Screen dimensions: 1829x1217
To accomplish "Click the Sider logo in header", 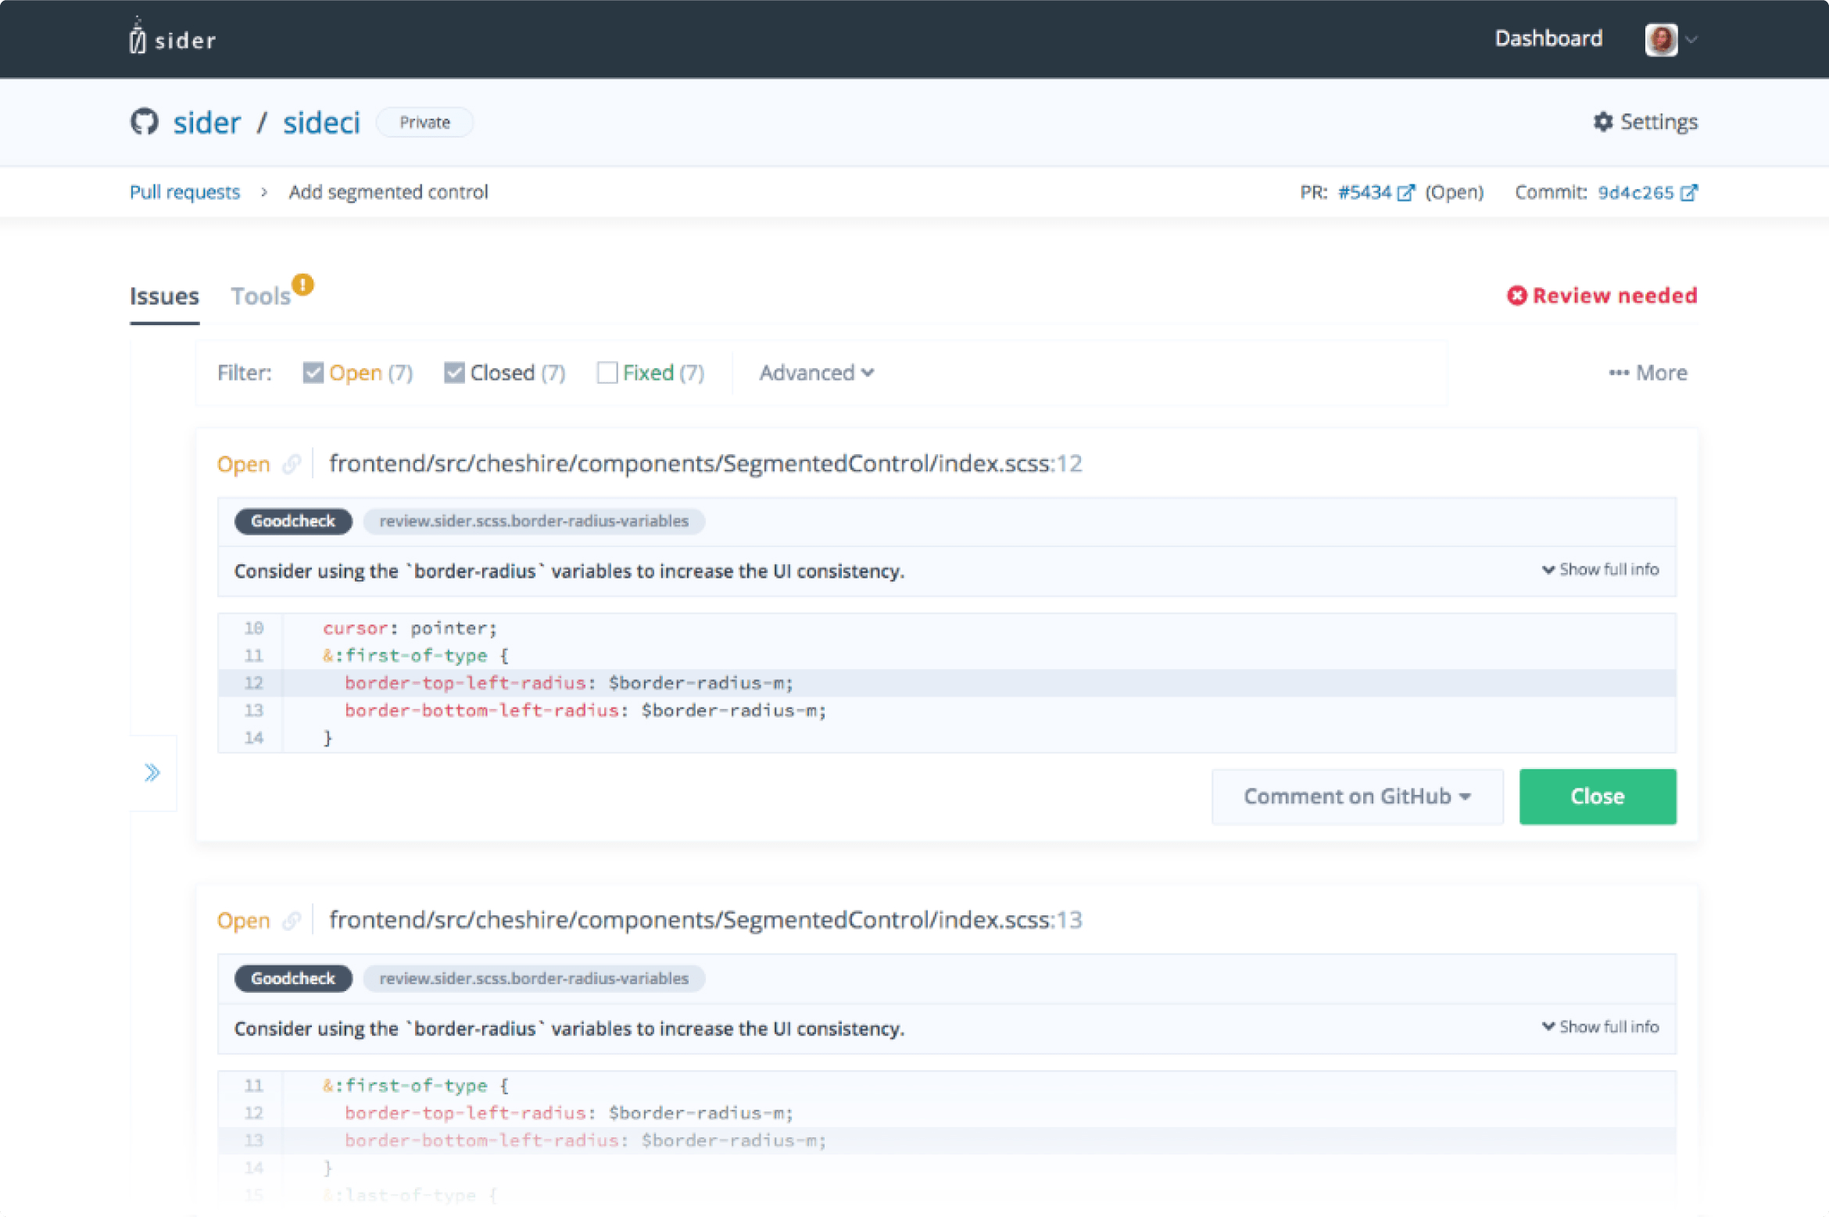I will click(x=173, y=37).
